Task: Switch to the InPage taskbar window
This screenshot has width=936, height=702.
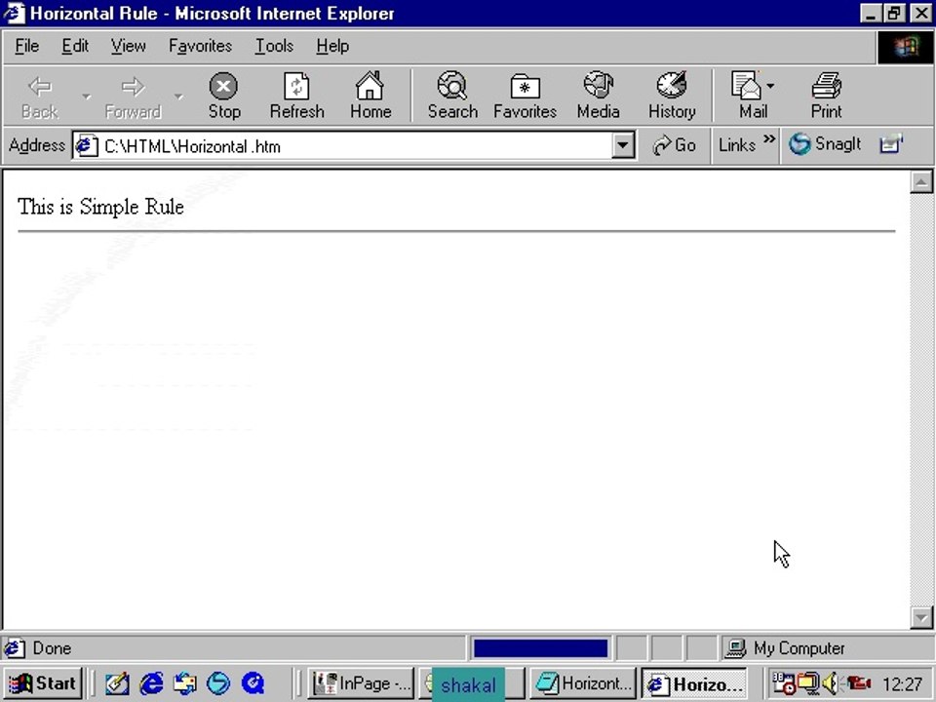Action: coord(361,682)
